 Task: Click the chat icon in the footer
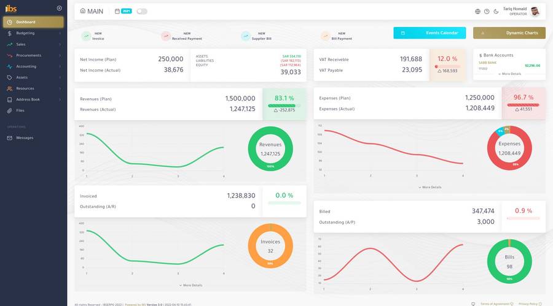pos(473,304)
